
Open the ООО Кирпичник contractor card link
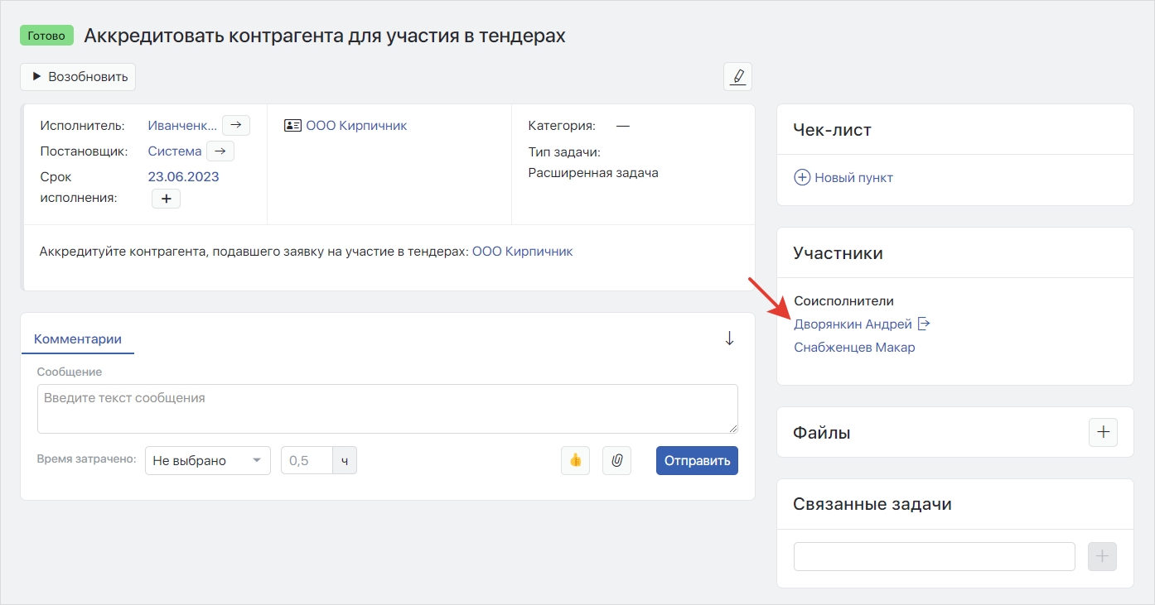[356, 126]
